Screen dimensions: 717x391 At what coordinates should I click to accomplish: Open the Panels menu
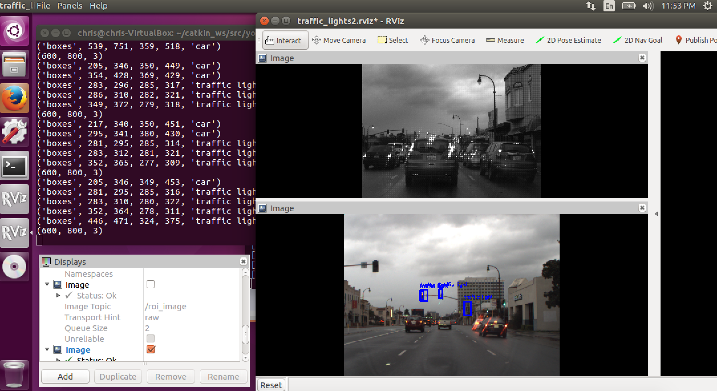(x=70, y=6)
